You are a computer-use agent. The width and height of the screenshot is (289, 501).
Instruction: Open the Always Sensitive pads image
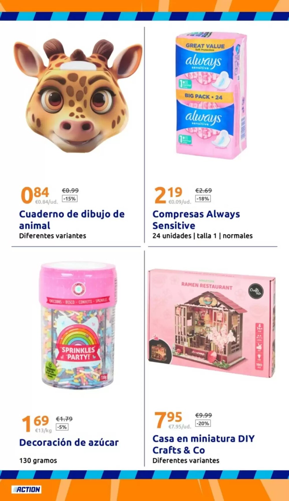(x=211, y=95)
